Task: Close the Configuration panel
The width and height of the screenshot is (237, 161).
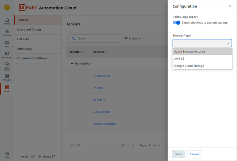Action: click(x=230, y=6)
